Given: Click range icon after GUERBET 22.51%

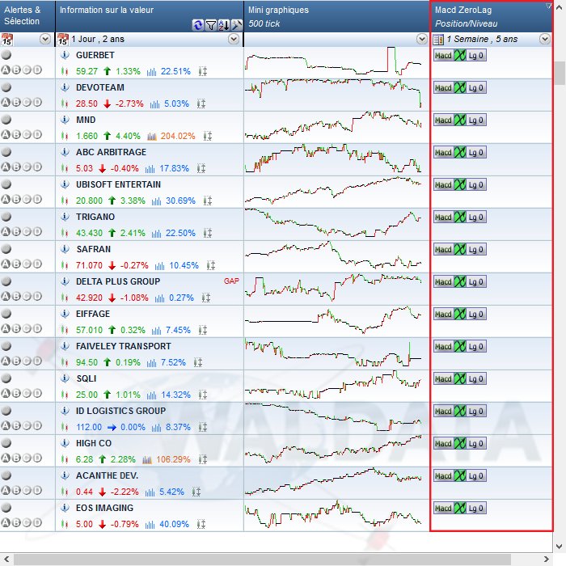Looking at the screenshot, I should (203, 71).
